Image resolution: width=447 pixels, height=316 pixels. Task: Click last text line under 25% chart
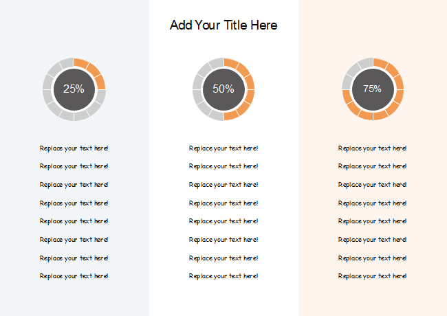click(x=74, y=275)
